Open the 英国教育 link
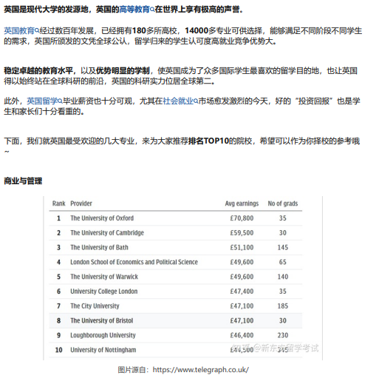 (19, 31)
